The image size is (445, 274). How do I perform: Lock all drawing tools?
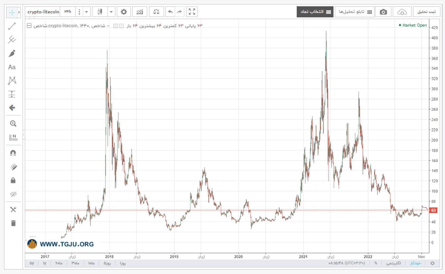pos(13,181)
